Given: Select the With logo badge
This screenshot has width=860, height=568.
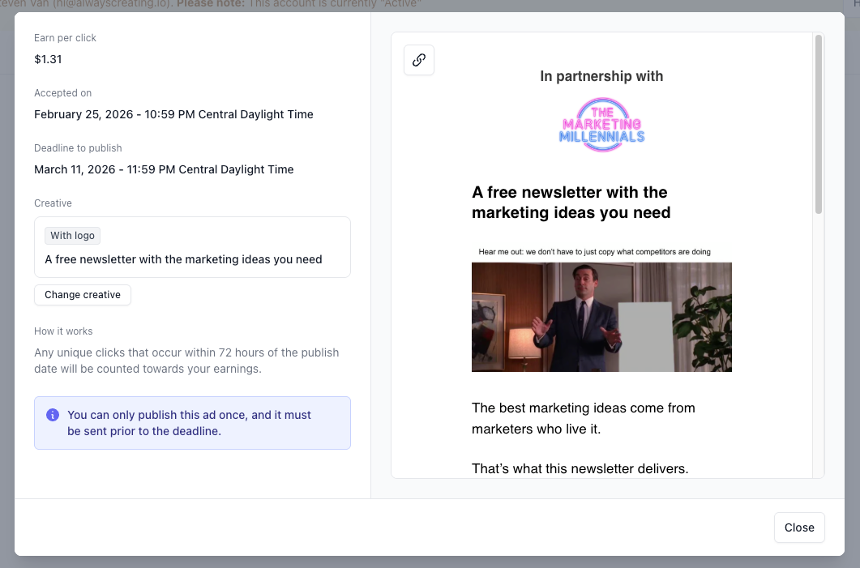Looking at the screenshot, I should pyautogui.click(x=72, y=236).
